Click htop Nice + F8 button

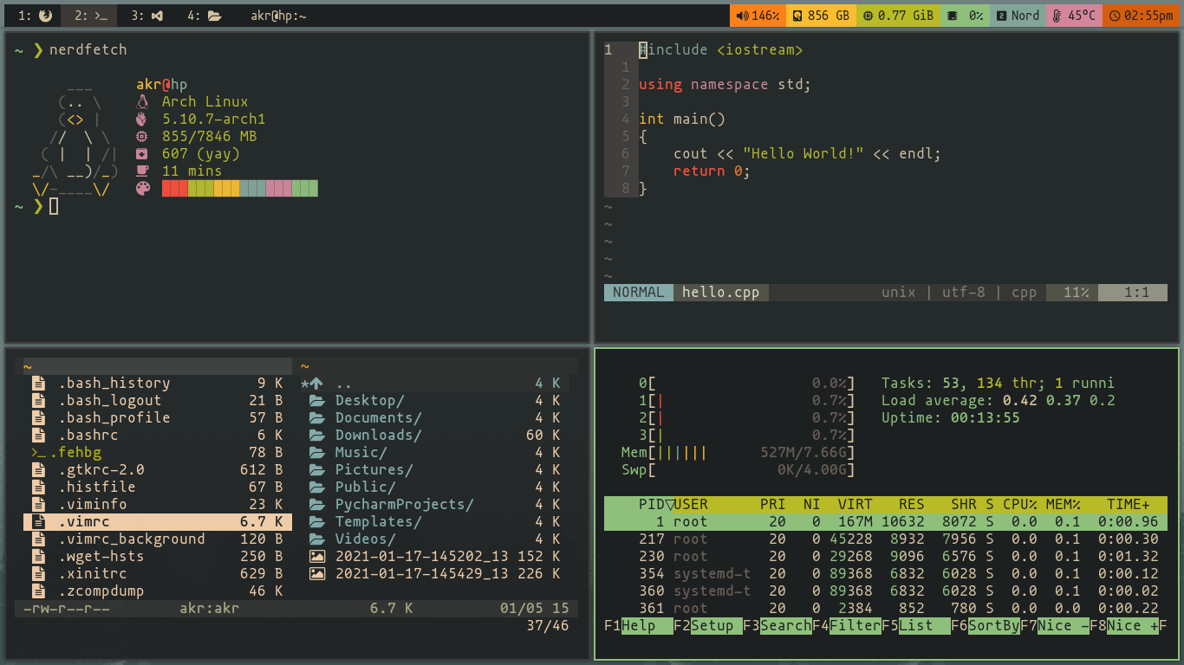pos(1123,625)
